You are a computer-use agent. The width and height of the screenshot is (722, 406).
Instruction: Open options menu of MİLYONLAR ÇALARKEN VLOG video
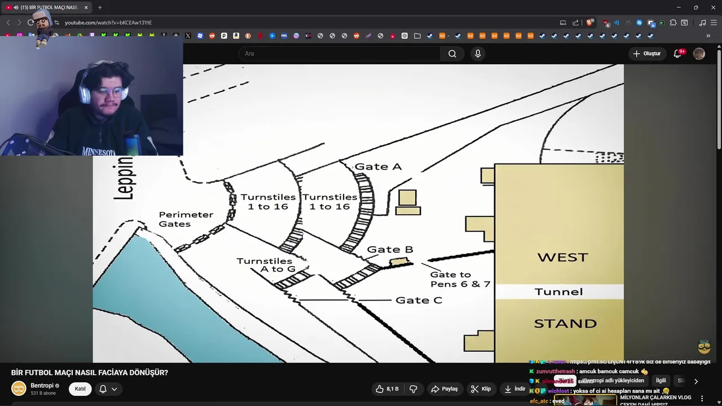(702, 398)
